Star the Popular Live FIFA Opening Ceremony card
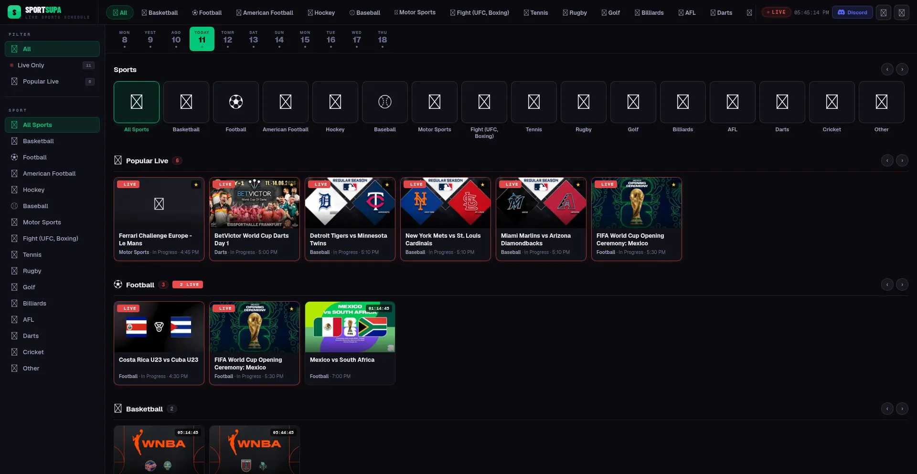 coord(673,184)
